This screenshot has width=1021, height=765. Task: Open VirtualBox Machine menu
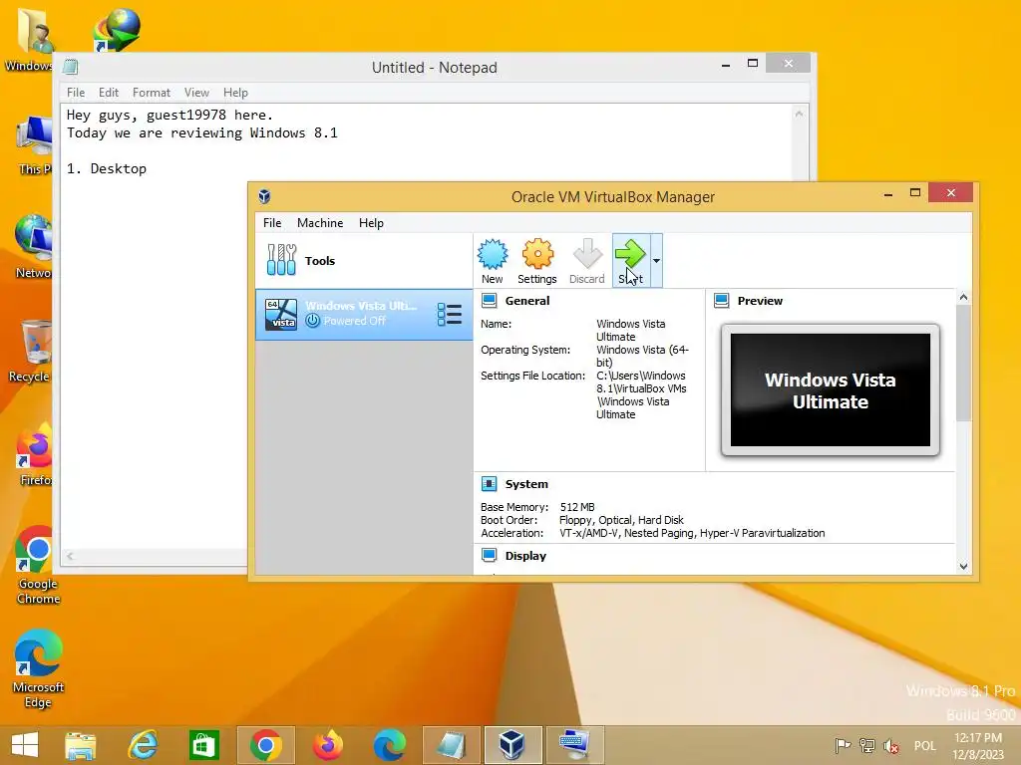pyautogui.click(x=320, y=223)
